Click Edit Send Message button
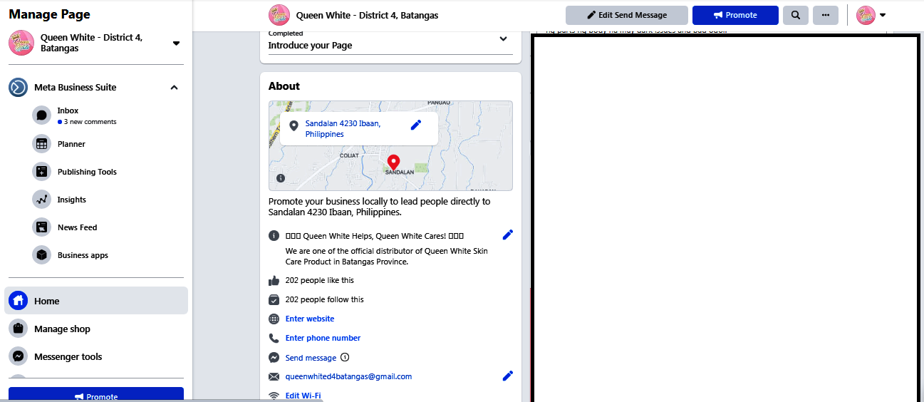 tap(627, 15)
